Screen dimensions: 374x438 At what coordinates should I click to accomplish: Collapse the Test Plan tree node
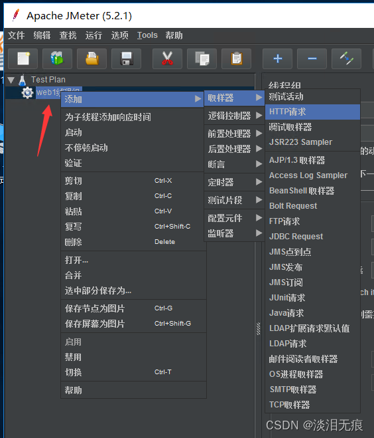(11, 80)
